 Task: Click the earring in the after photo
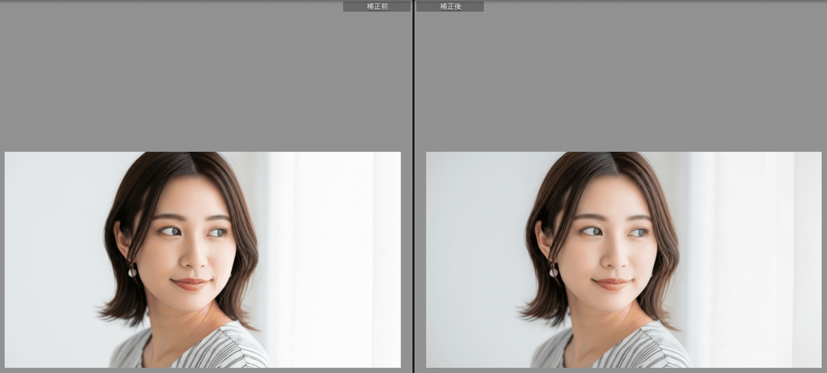pos(553,272)
